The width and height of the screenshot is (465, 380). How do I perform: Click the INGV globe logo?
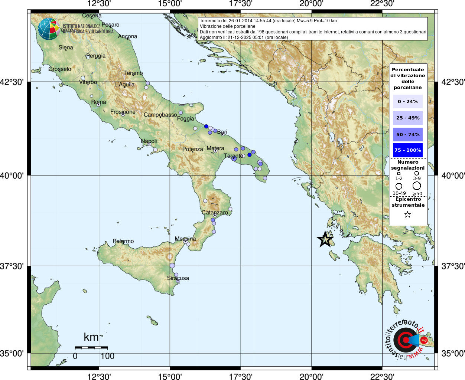49,29
